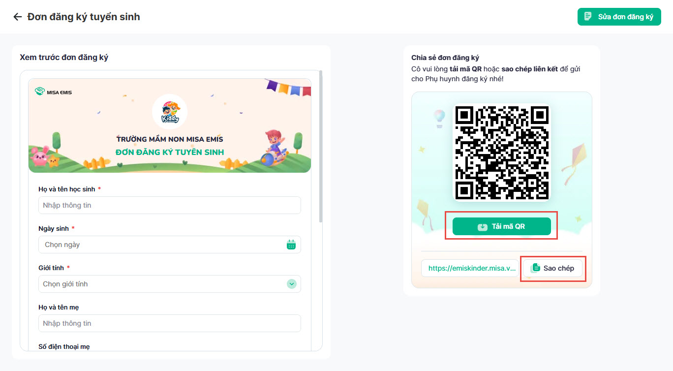This screenshot has height=371, width=673.
Task: Click the edit form document icon
Action: click(588, 17)
